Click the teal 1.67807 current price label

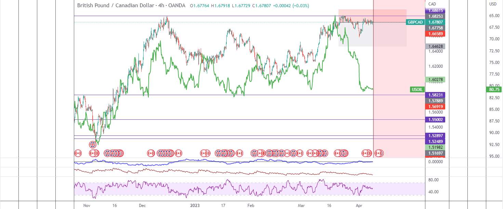[x=435, y=22]
